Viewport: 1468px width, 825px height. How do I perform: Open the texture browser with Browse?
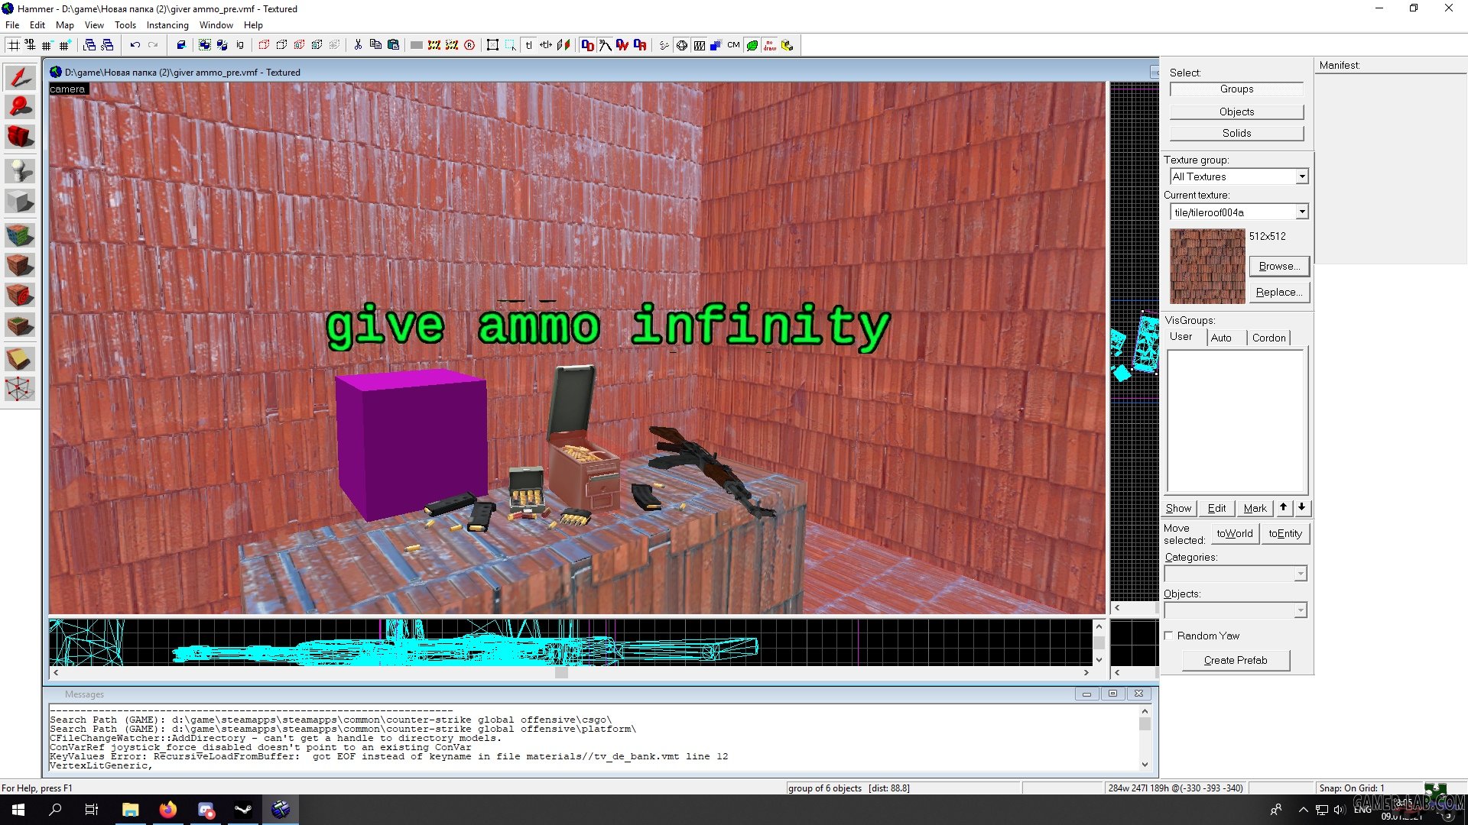pos(1279,266)
